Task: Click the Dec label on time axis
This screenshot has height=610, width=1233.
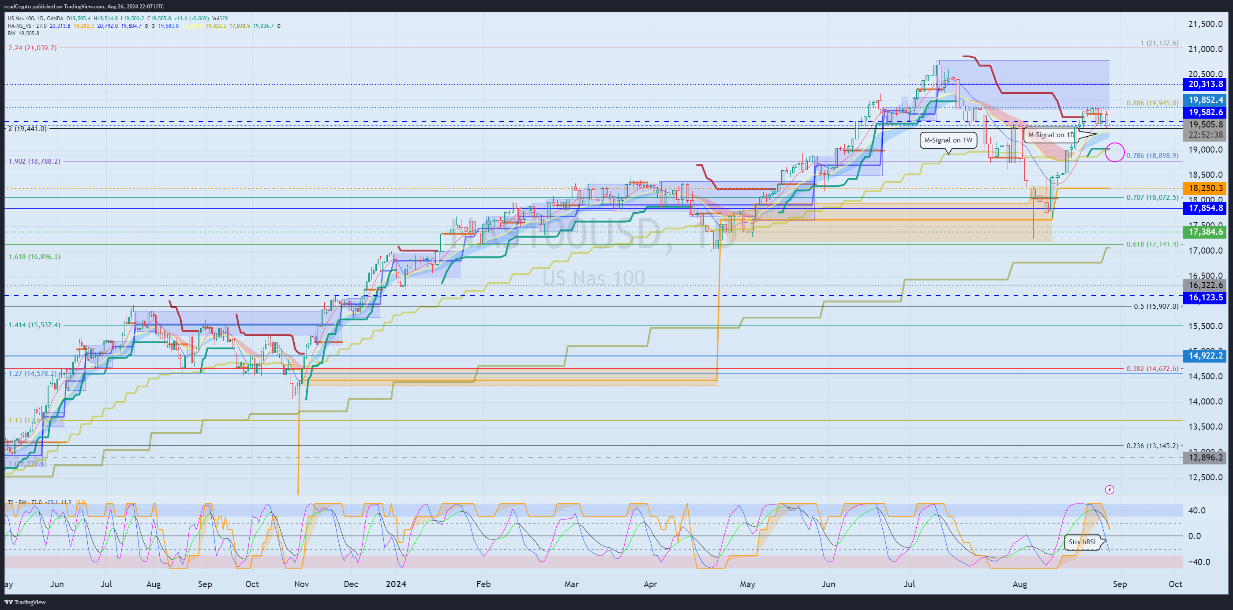Action: click(x=351, y=584)
